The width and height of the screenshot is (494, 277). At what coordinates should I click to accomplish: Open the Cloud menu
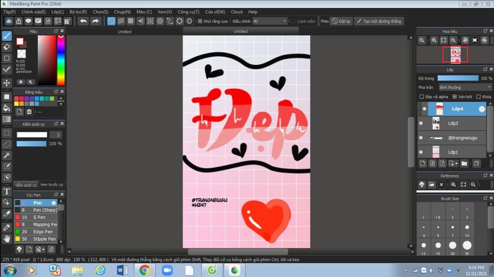point(236,12)
